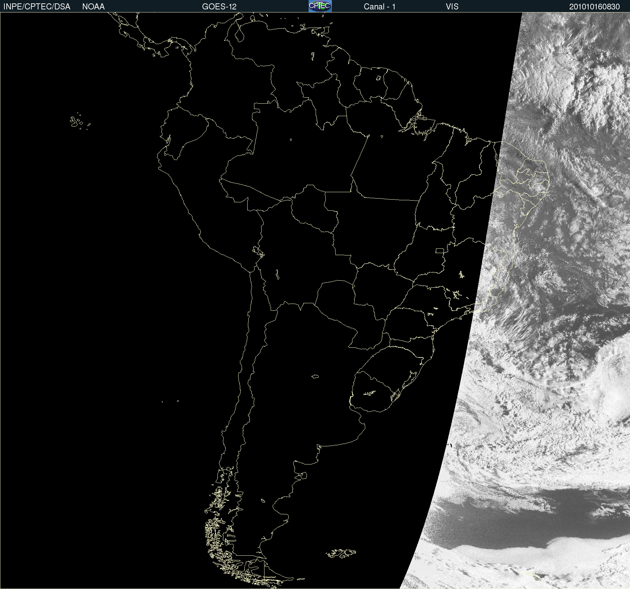This screenshot has height=589, width=630.
Task: Click the GOES-12 satellite label
Action: (219, 7)
